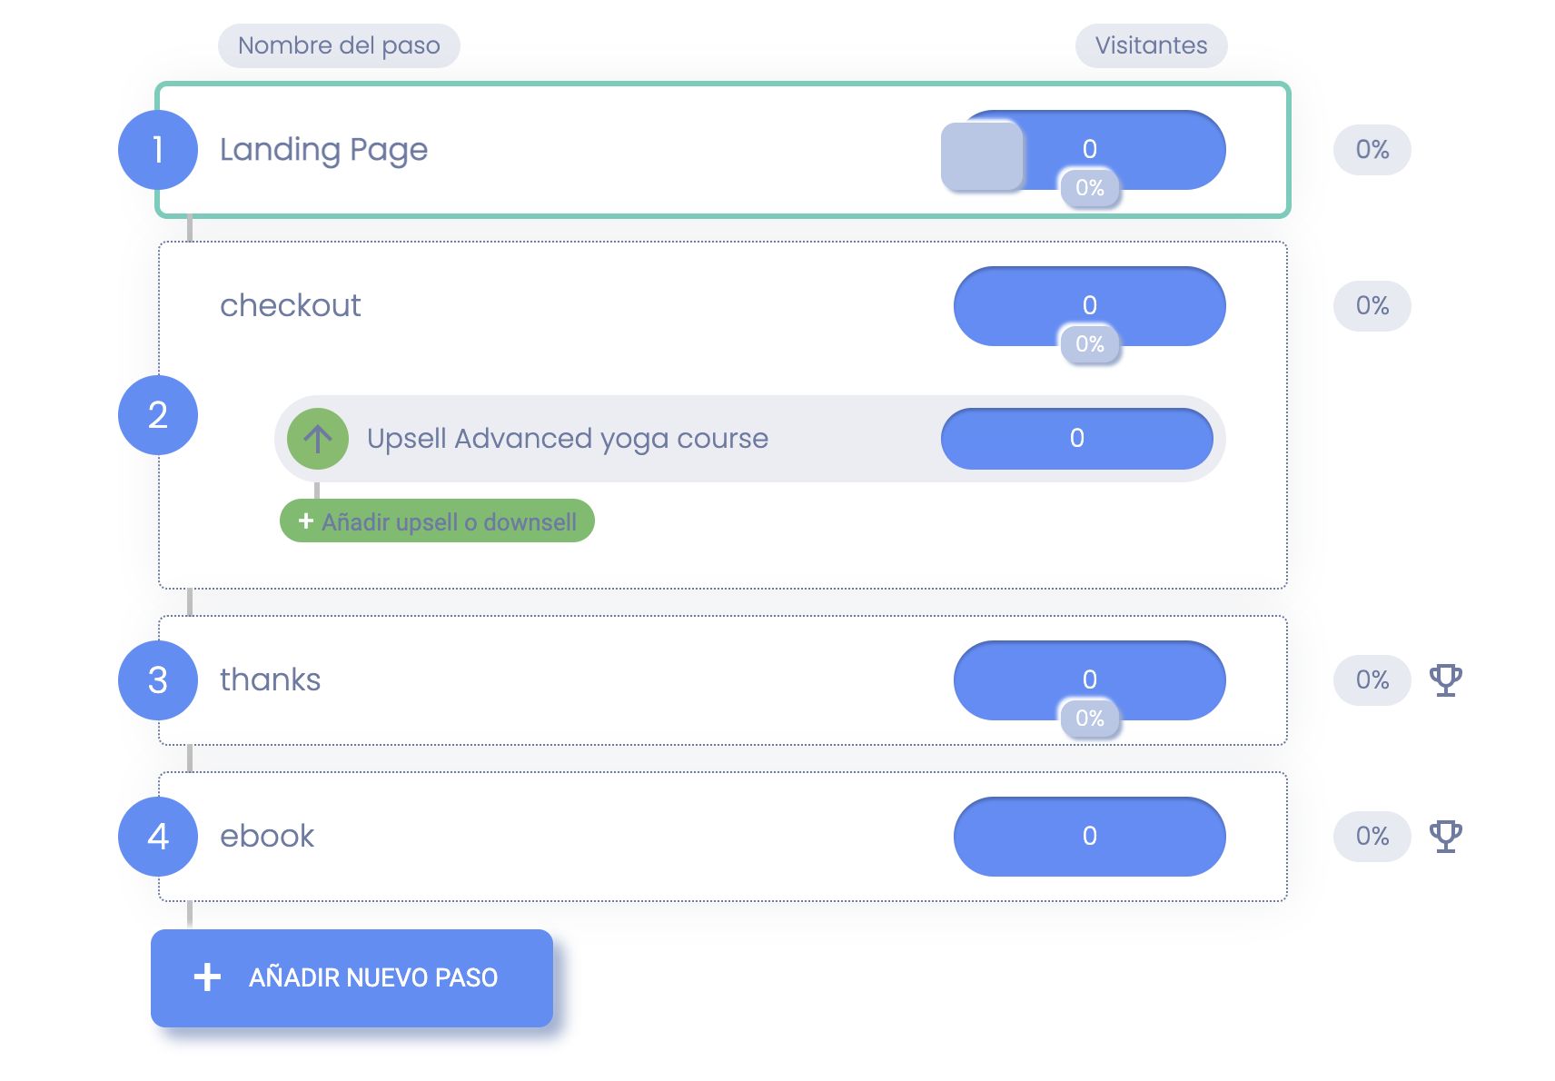Select the Upsell Advanced yoga course row
The width and height of the screenshot is (1555, 1081).
[x=750, y=439]
